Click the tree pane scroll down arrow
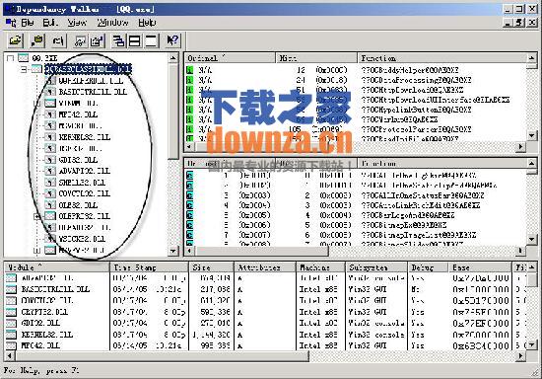542x379 pixels. 172,251
